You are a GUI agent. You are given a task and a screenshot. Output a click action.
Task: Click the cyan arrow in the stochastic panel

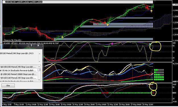[x=150, y=44]
